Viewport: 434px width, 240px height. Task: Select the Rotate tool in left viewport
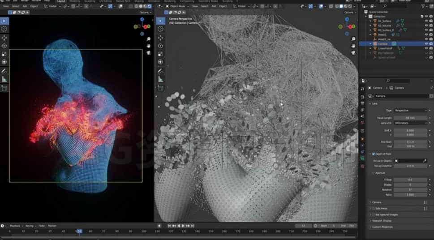click(x=4, y=46)
